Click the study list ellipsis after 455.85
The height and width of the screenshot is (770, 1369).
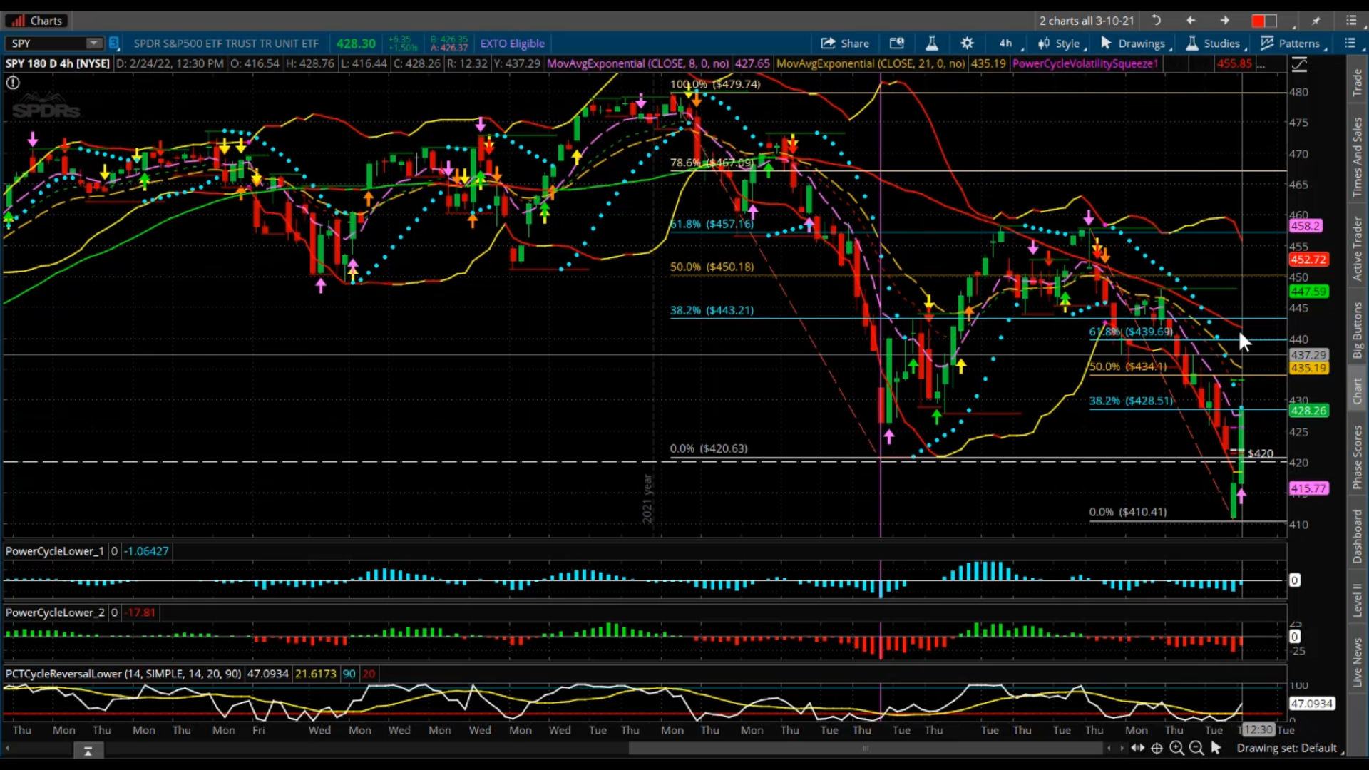(x=1261, y=64)
